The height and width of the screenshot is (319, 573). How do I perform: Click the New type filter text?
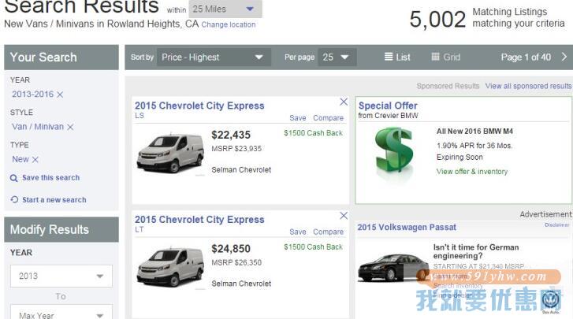20,159
